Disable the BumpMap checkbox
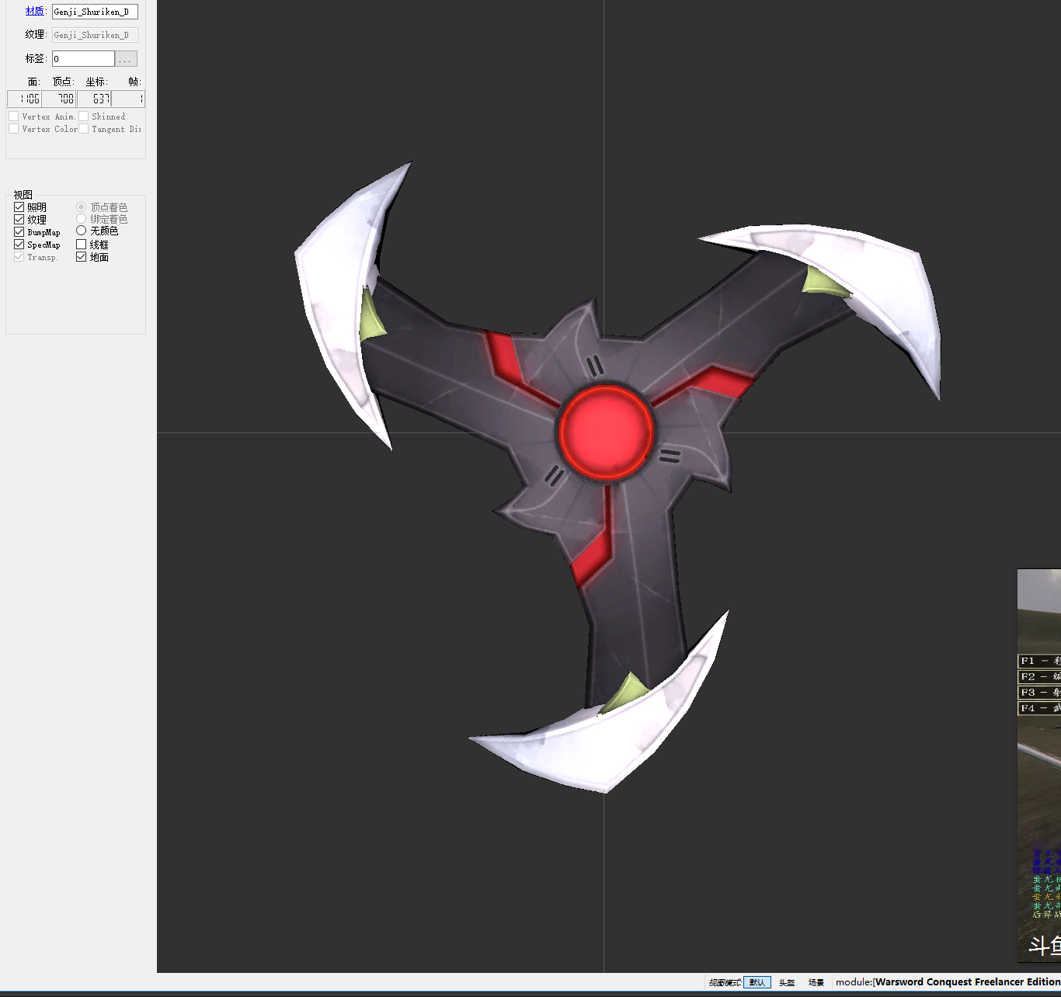Image resolution: width=1061 pixels, height=997 pixels. point(19,232)
